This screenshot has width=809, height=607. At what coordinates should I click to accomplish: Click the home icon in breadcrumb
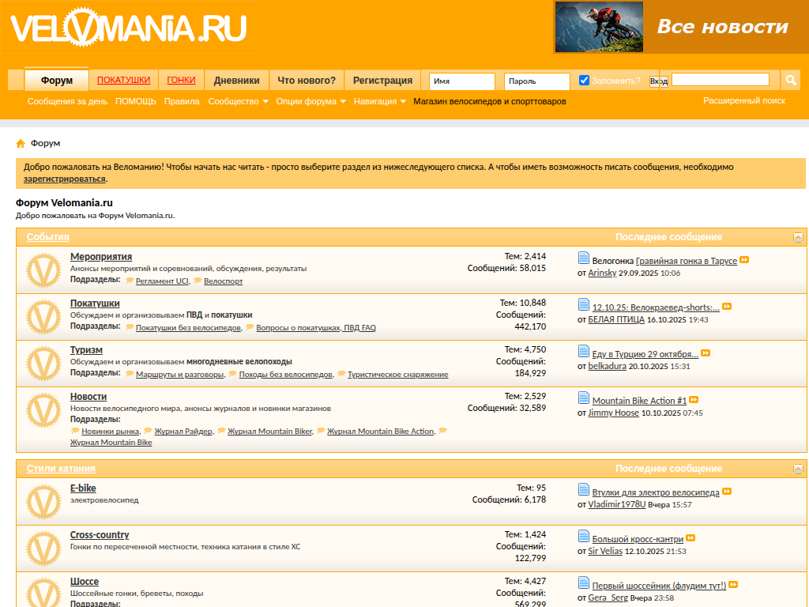point(21,144)
